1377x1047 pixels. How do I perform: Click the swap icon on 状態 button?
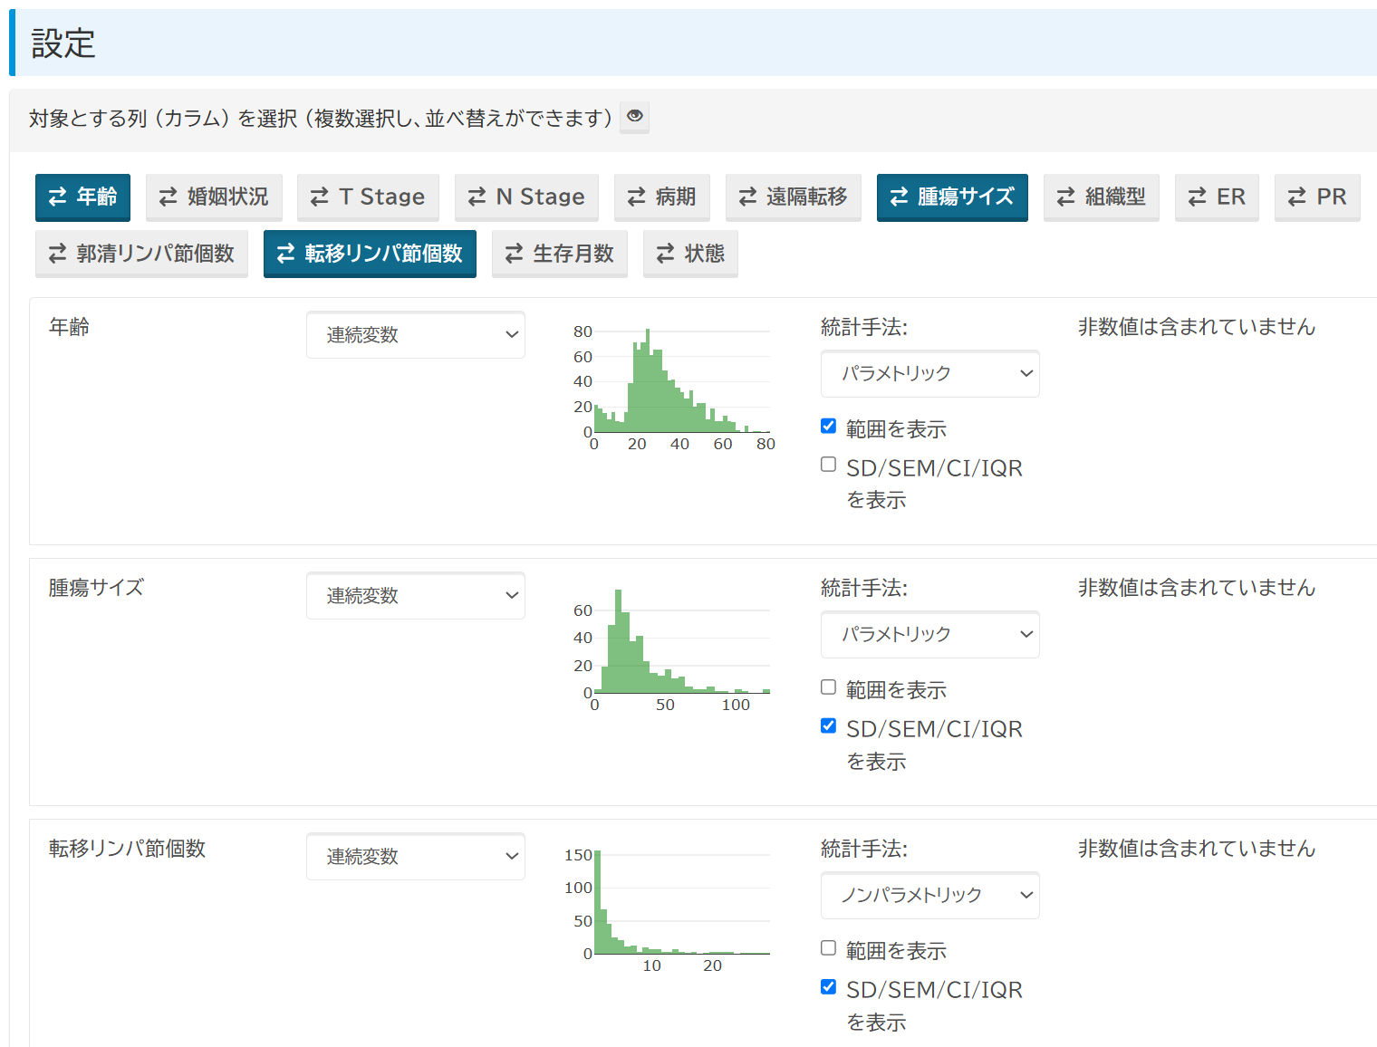(665, 254)
